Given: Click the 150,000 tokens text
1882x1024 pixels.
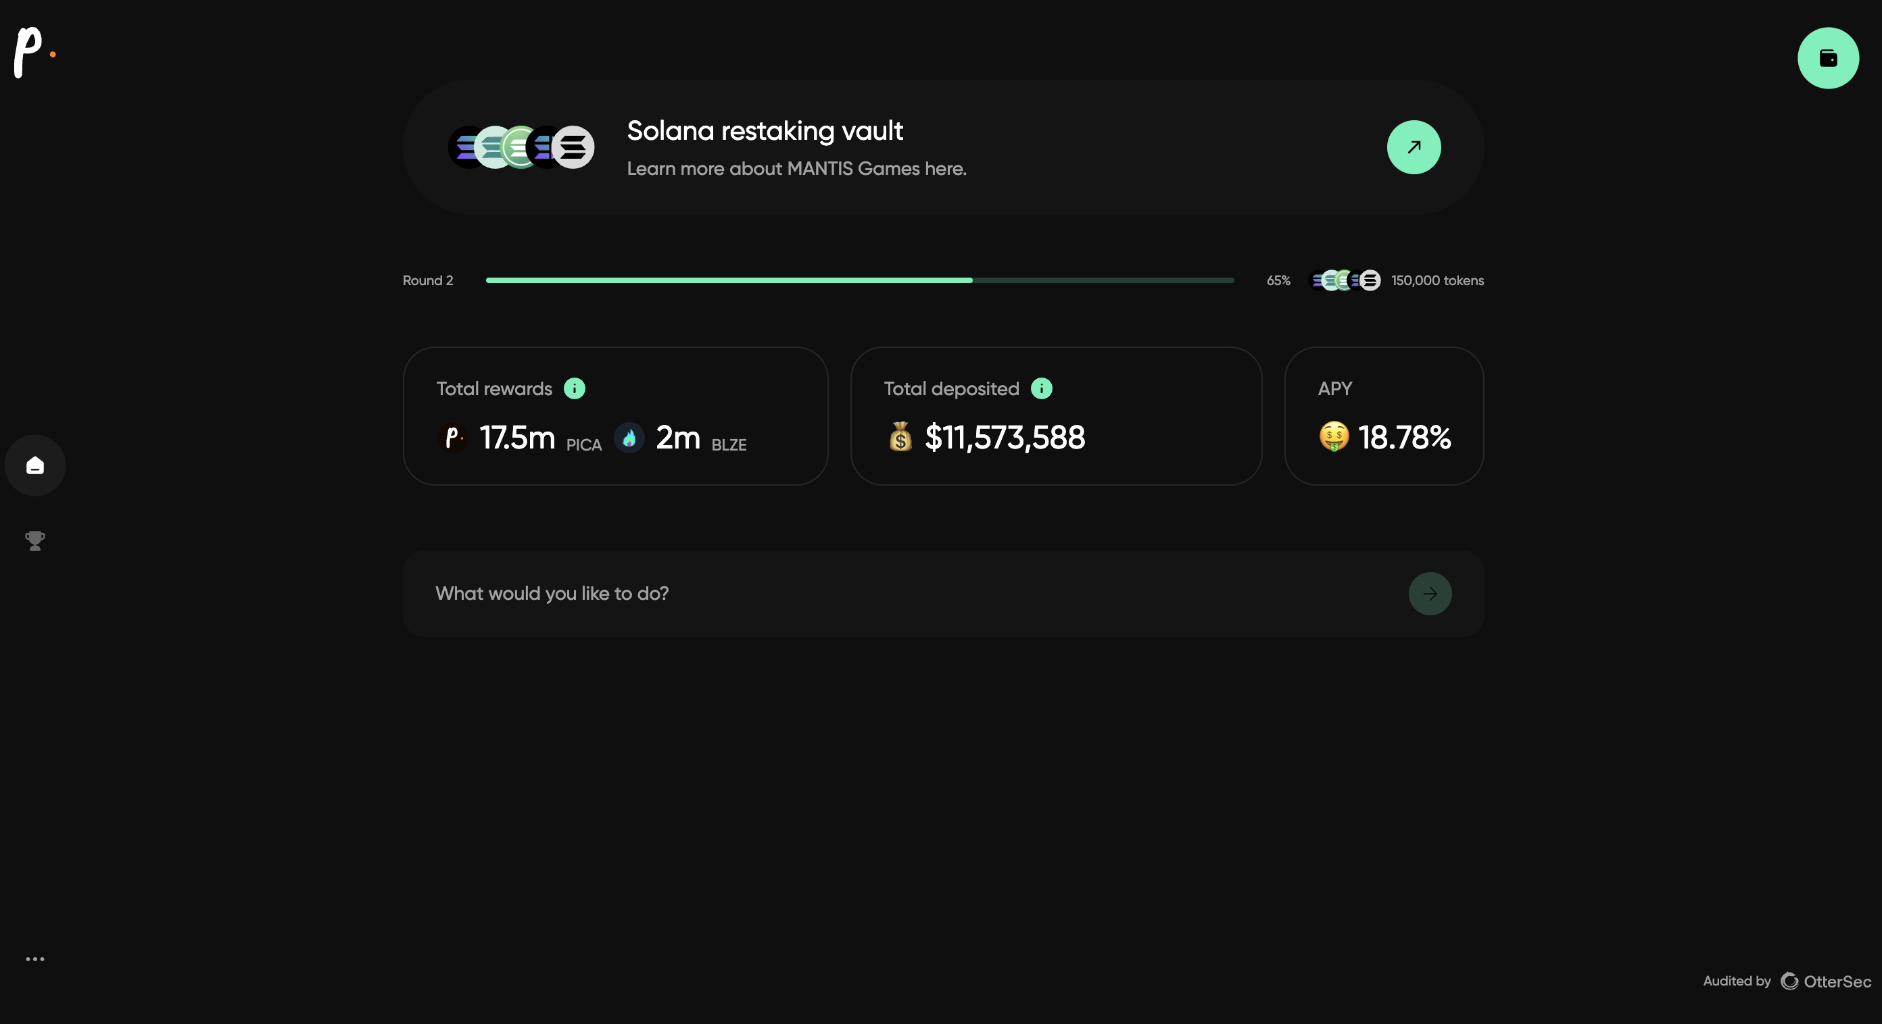Looking at the screenshot, I should (x=1437, y=281).
